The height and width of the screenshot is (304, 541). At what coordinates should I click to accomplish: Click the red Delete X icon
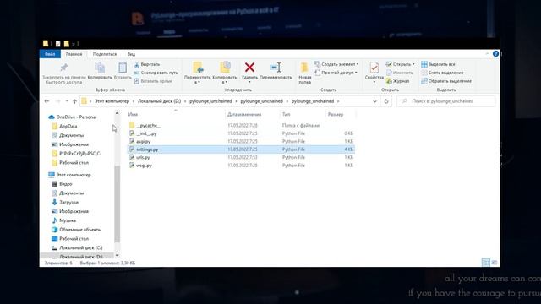pyautogui.click(x=250, y=68)
